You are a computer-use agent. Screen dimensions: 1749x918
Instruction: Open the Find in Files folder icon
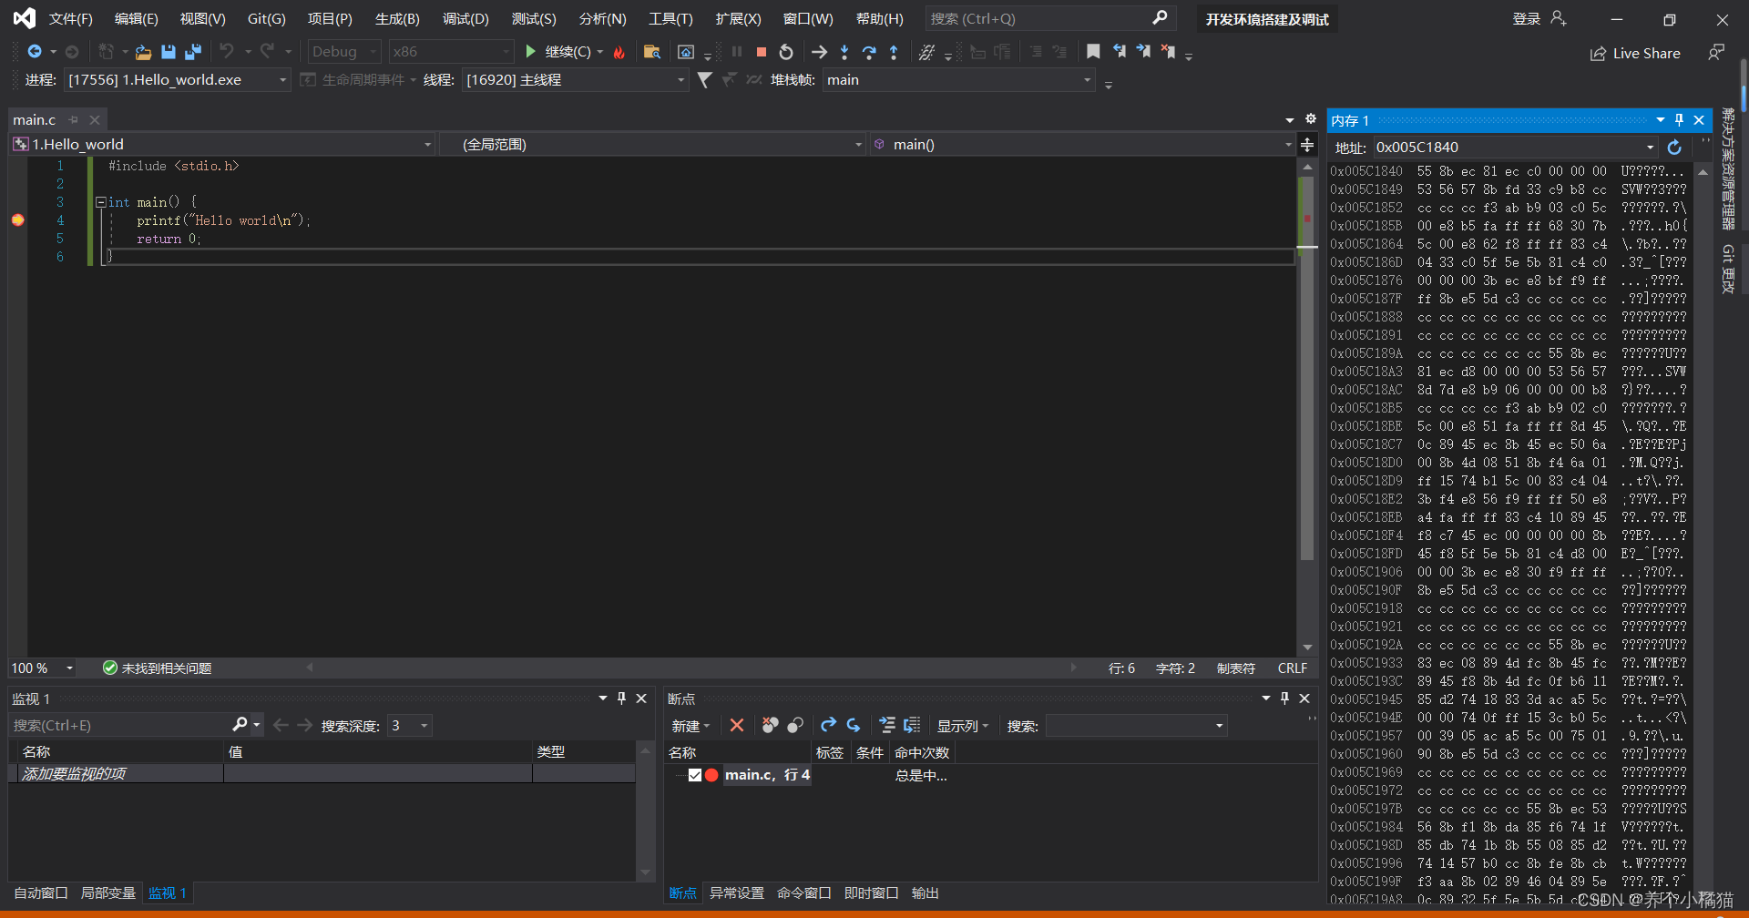point(651,52)
